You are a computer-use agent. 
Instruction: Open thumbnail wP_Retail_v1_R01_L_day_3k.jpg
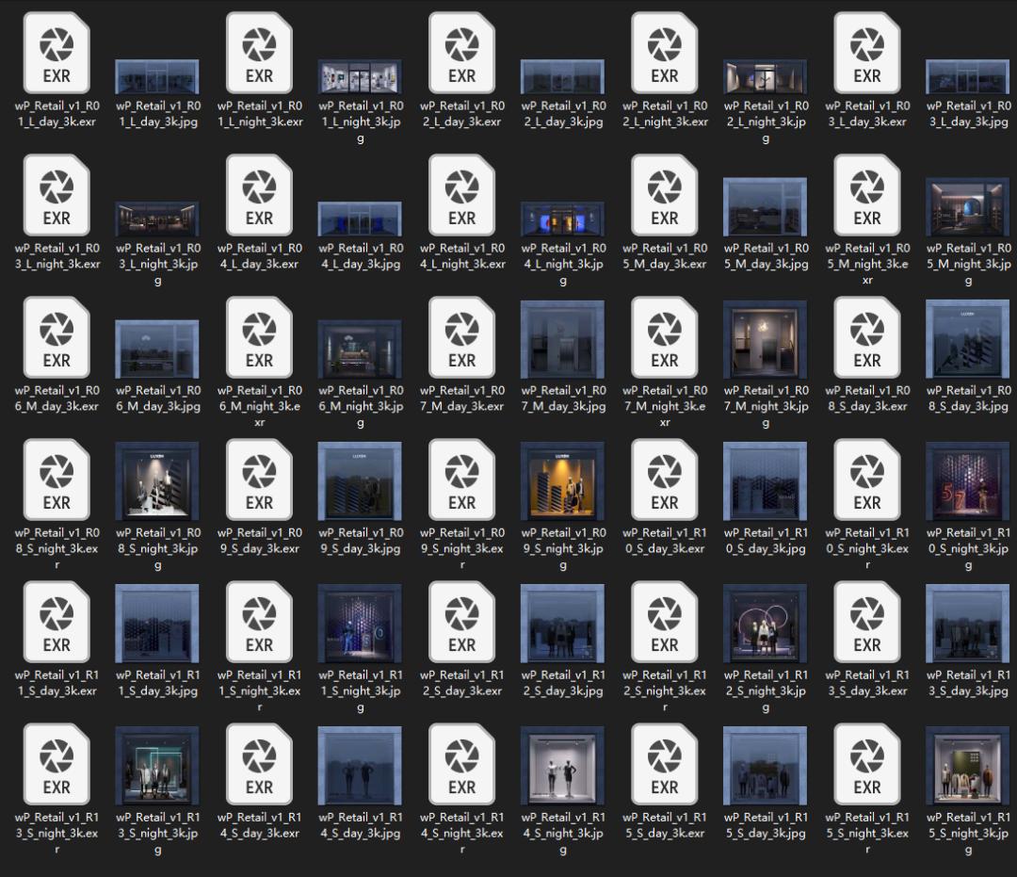(x=157, y=76)
